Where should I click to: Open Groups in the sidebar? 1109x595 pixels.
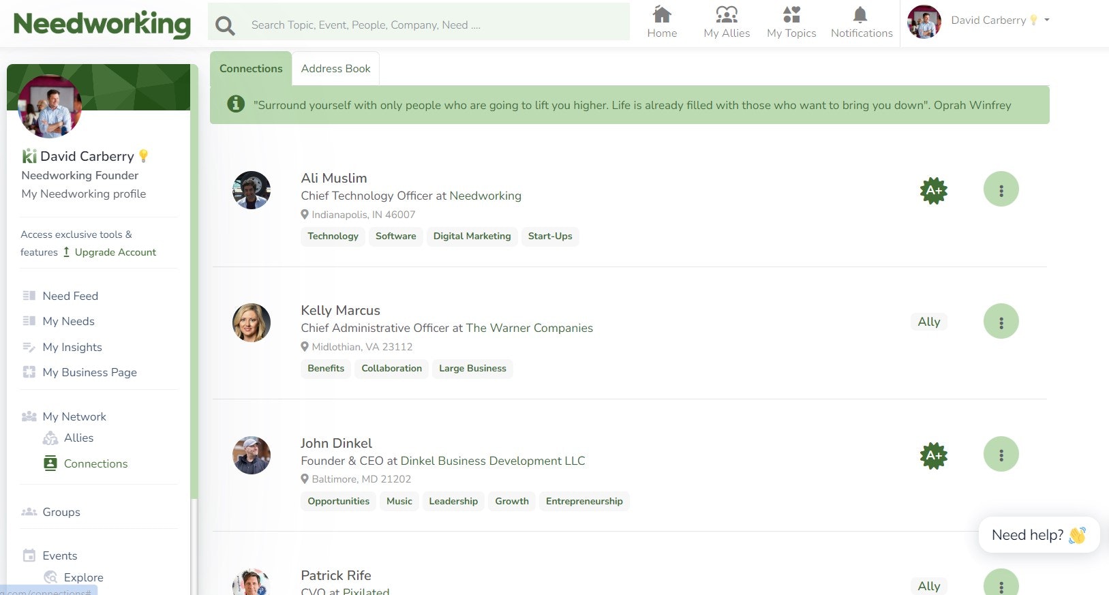coord(61,512)
